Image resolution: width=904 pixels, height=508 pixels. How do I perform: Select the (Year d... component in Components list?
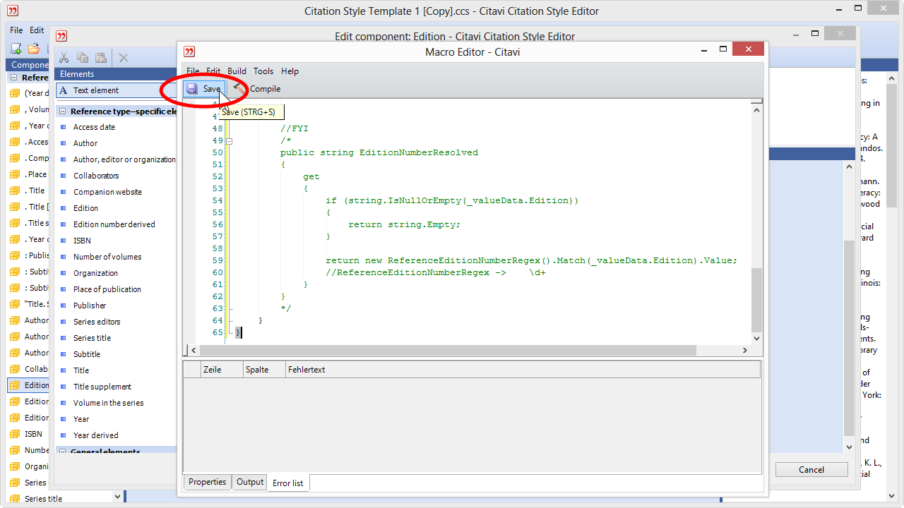click(29, 93)
